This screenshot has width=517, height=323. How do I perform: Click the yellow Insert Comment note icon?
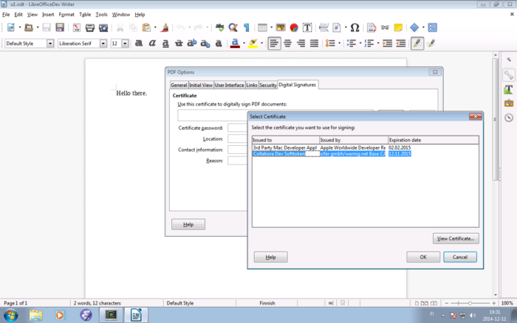[398, 28]
